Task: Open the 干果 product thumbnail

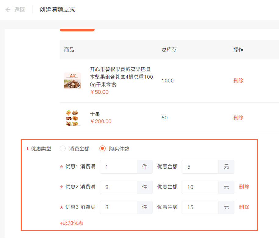Action: [x=73, y=118]
